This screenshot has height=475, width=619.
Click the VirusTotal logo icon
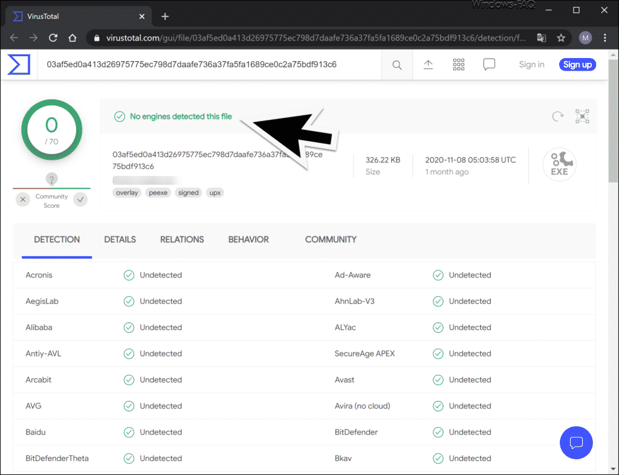(19, 64)
